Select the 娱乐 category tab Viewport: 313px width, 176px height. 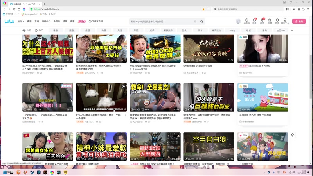pos(152,31)
